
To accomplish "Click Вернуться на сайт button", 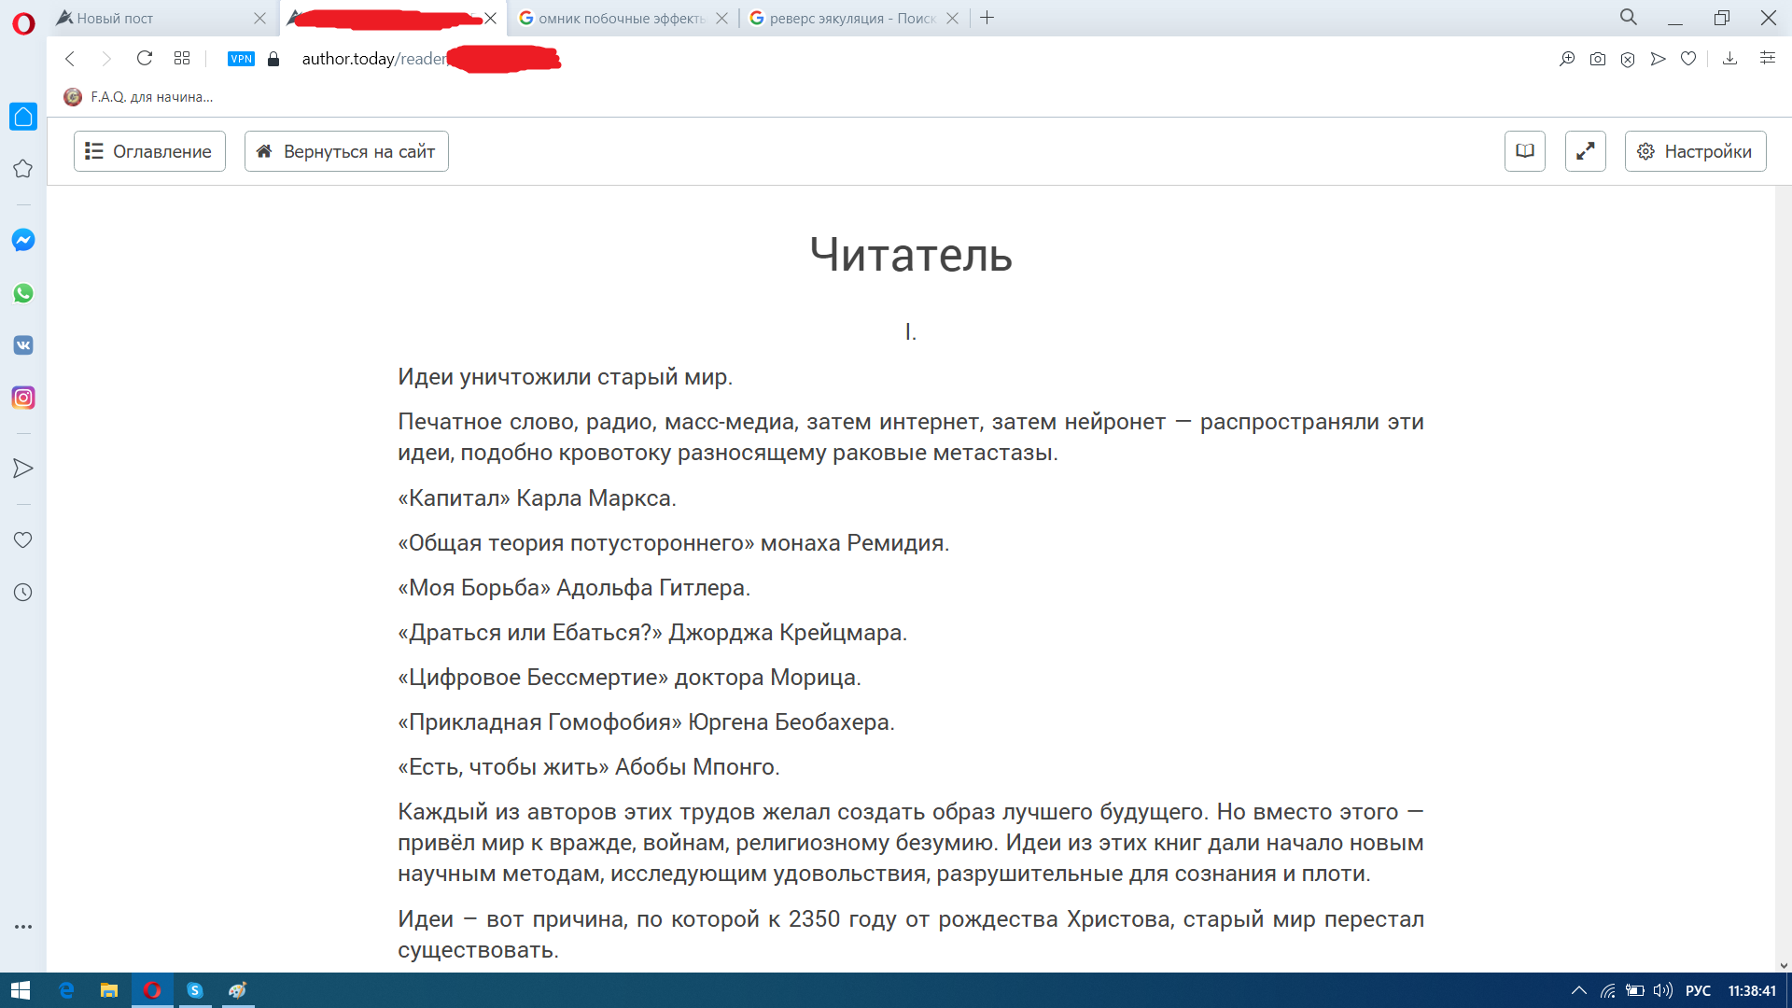I will pyautogui.click(x=346, y=151).
